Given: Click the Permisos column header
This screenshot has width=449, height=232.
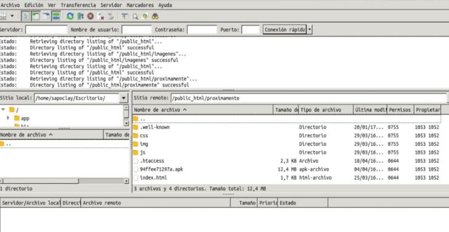Looking at the screenshot, I should 400,110.
